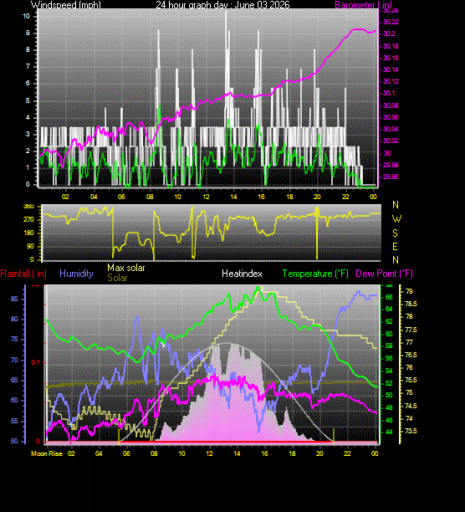Select the "E" compass direction label
Image resolution: width=465 pixels, height=512 pixels.
pos(396,247)
